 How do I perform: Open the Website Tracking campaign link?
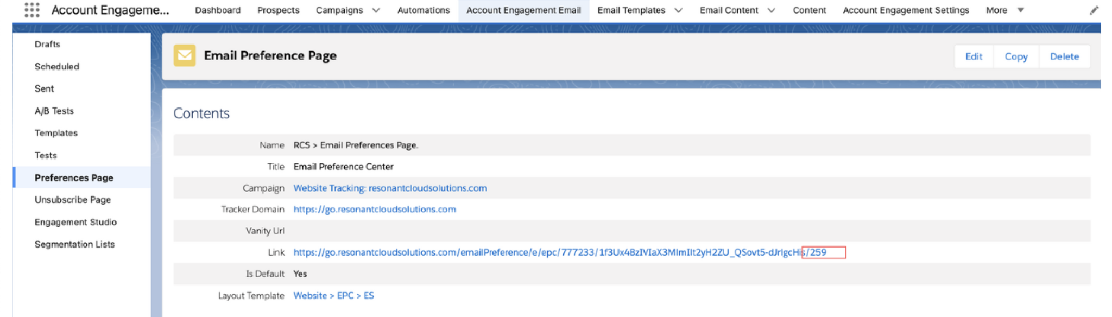(390, 188)
